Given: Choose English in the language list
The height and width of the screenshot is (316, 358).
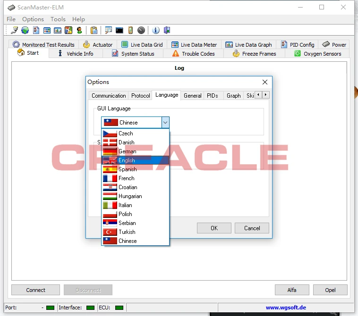Looking at the screenshot, I should click(136, 160).
